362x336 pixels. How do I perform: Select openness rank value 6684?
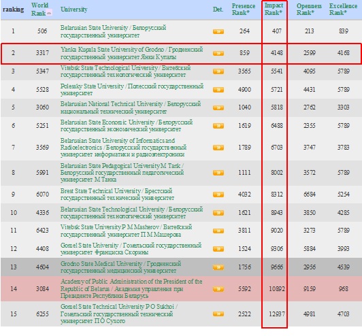(x=310, y=195)
